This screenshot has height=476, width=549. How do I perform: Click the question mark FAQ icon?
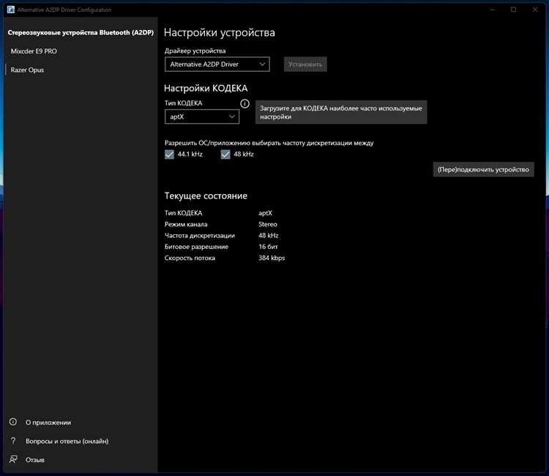point(13,441)
